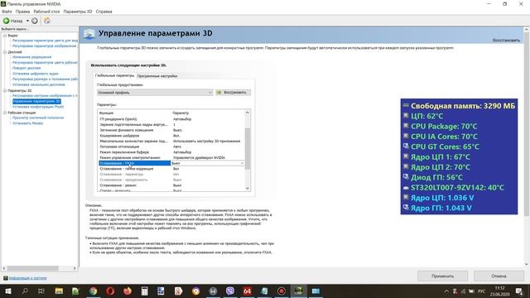The image size is (530, 298).
Task: Open Task View from taskbar
Action: click(x=41, y=291)
